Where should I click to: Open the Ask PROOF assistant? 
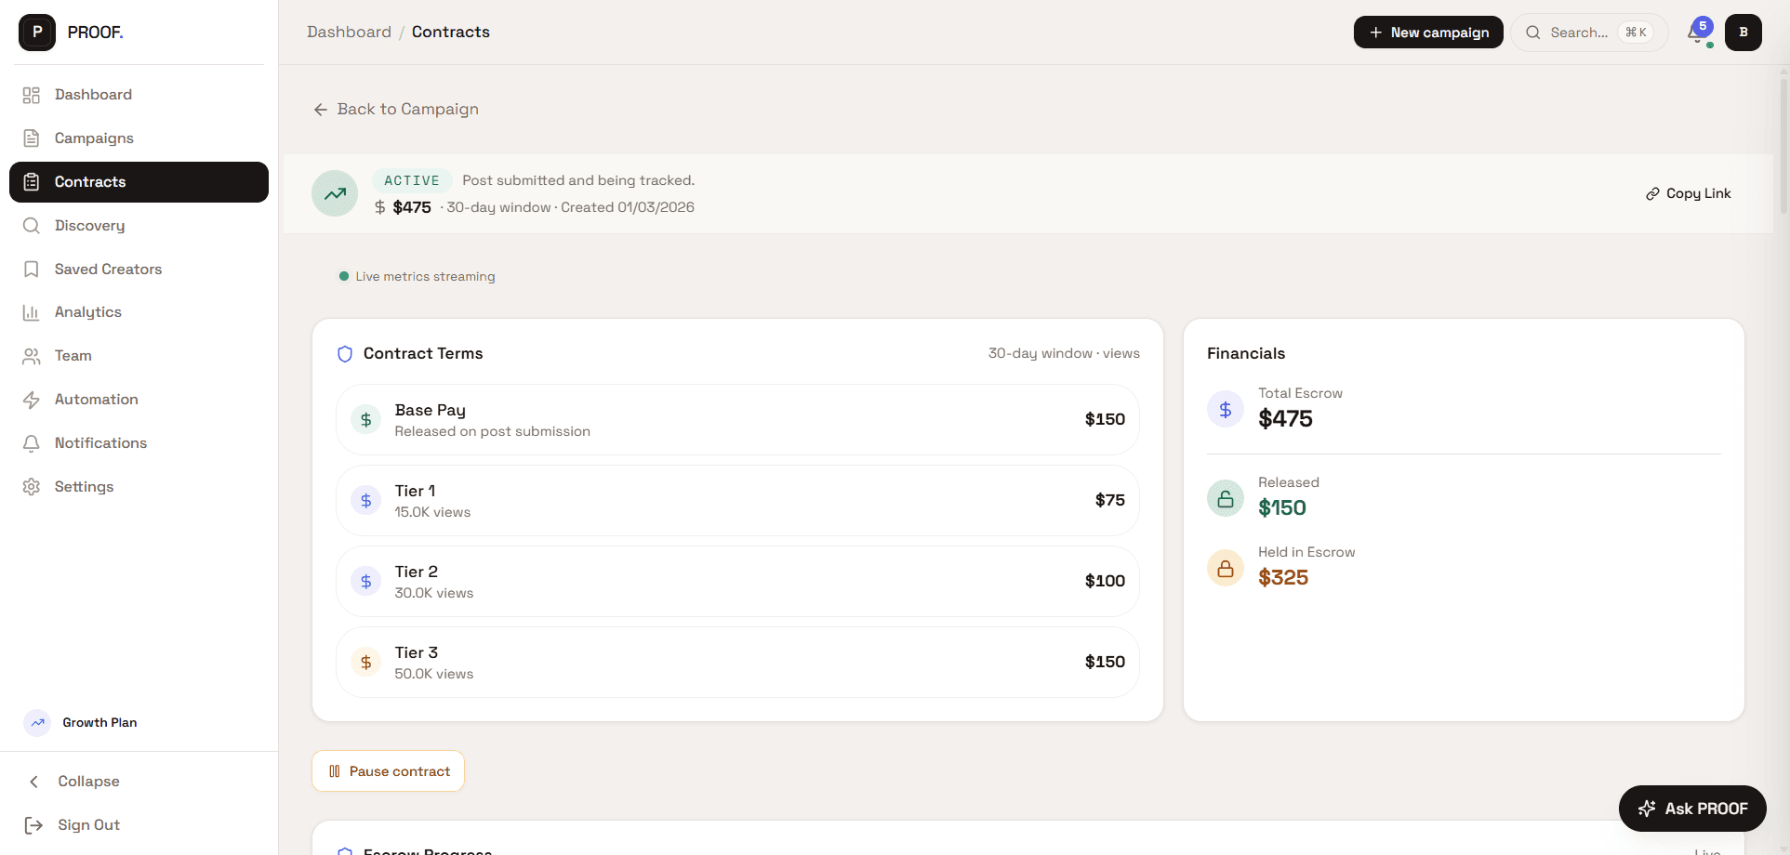pos(1692,809)
